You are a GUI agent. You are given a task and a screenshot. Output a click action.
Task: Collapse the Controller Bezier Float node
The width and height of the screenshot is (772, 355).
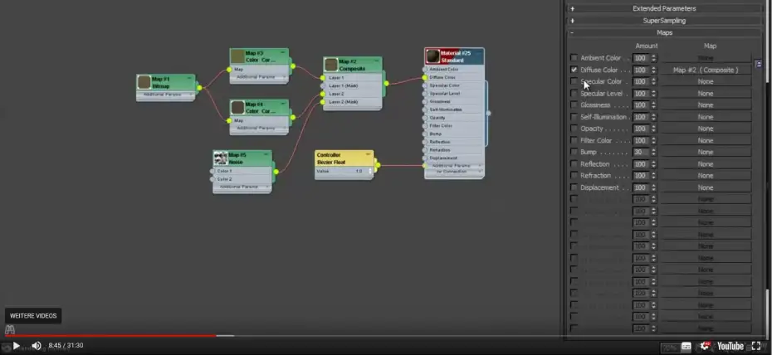click(368, 154)
